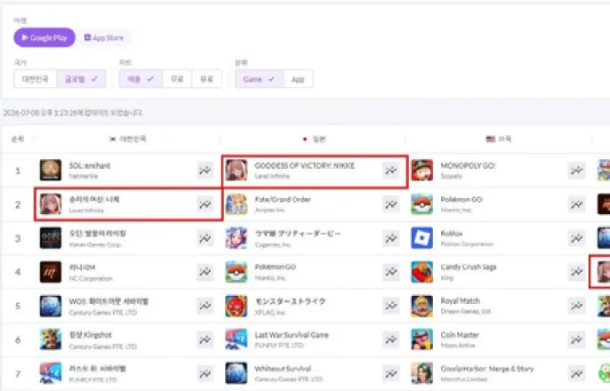Screen dimensions: 610x391
Task: Click publisher Cygames, Inc.
Action: (x=273, y=244)
